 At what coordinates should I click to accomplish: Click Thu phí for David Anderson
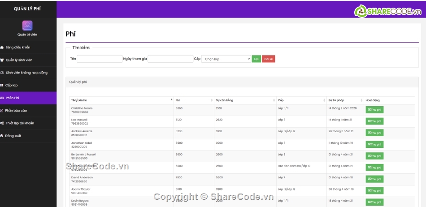tap(374, 179)
